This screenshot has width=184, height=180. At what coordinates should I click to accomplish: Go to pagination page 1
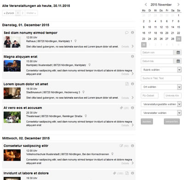pyautogui.click(x=18, y=13)
